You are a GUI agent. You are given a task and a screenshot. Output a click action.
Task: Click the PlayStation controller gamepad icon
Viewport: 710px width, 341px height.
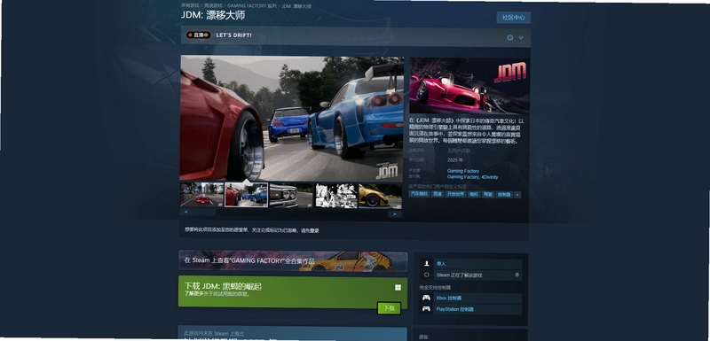click(426, 309)
